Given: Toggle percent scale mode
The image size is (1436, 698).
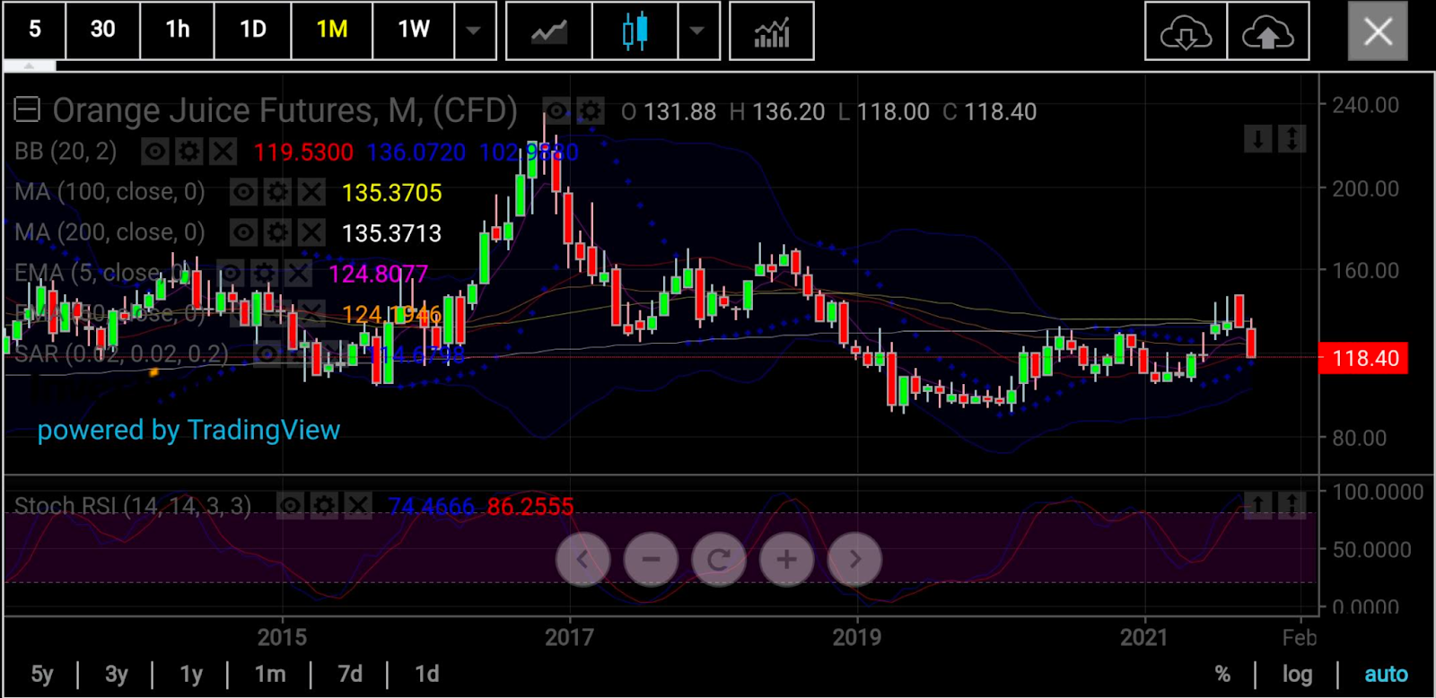Looking at the screenshot, I should [1222, 674].
